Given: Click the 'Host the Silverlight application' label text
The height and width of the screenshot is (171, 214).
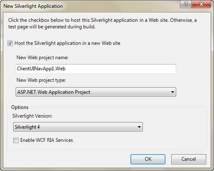Looking at the screenshot, I should click(67, 43).
